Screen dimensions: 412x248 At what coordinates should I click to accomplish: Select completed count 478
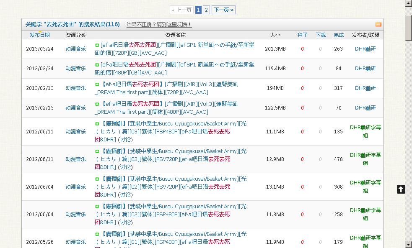pos(338,159)
